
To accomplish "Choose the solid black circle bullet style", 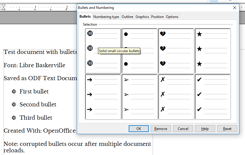I will coord(139,51).
